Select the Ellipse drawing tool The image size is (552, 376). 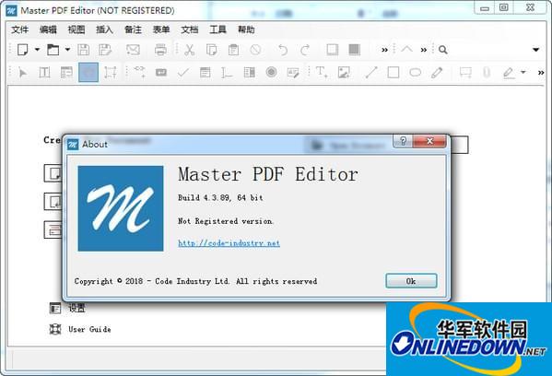415,73
